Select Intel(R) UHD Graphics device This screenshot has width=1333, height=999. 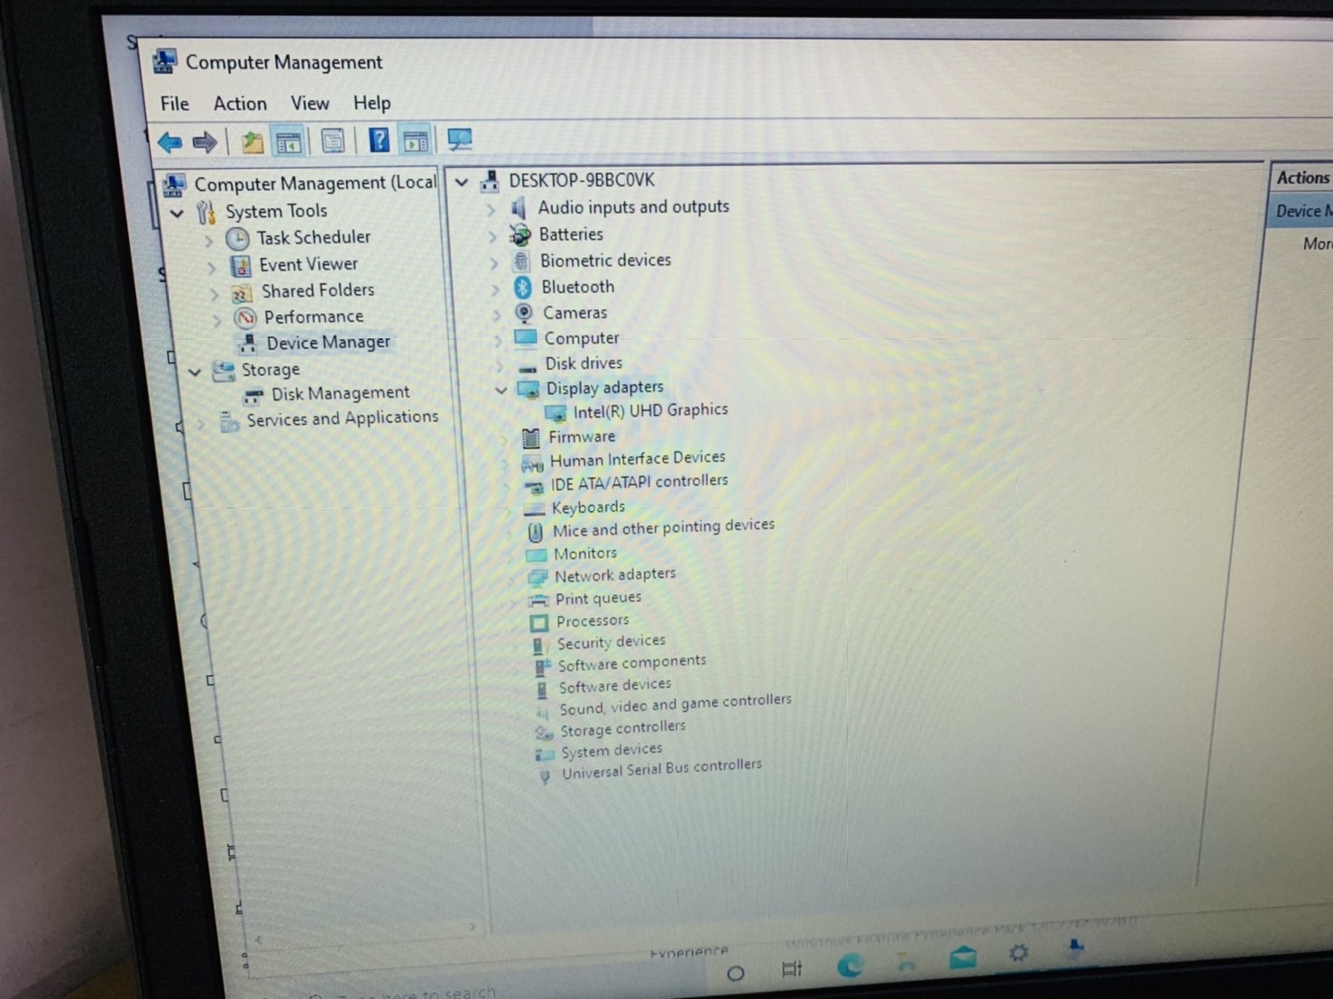coord(649,410)
